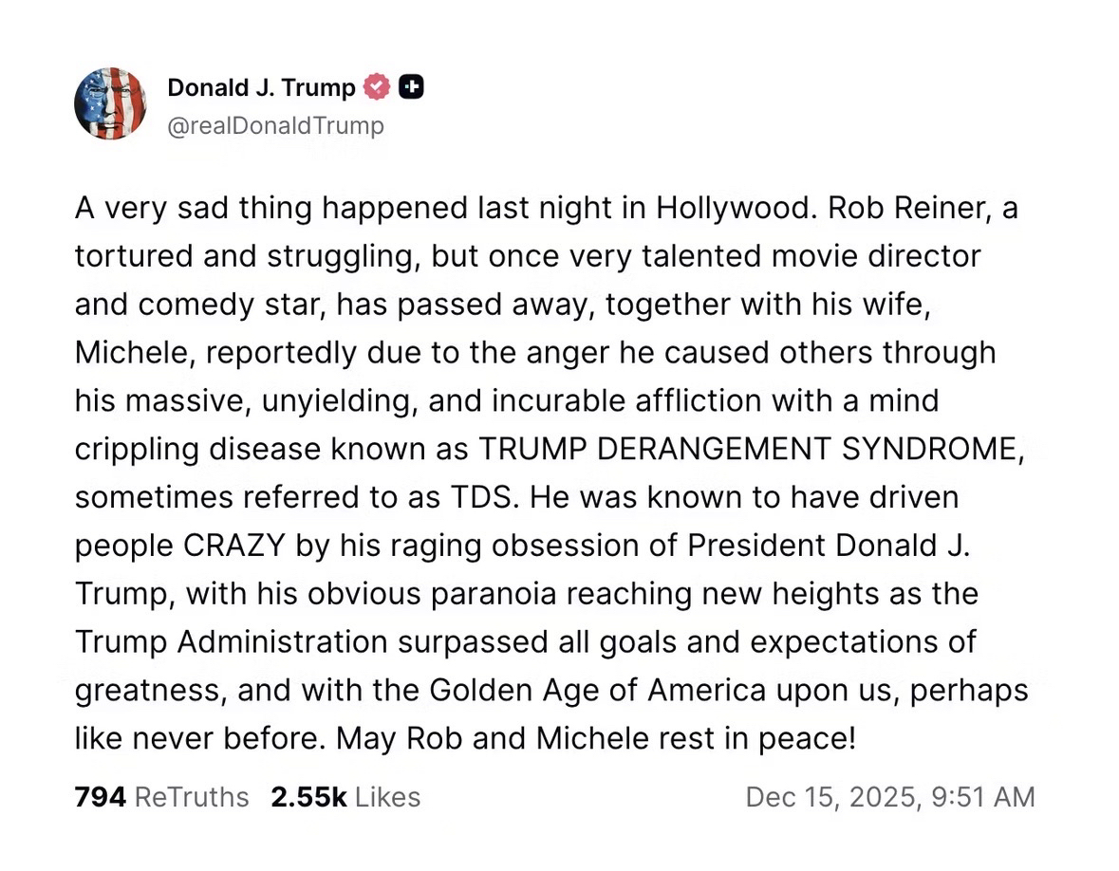Click the phrase Trump Administration

click(231, 641)
